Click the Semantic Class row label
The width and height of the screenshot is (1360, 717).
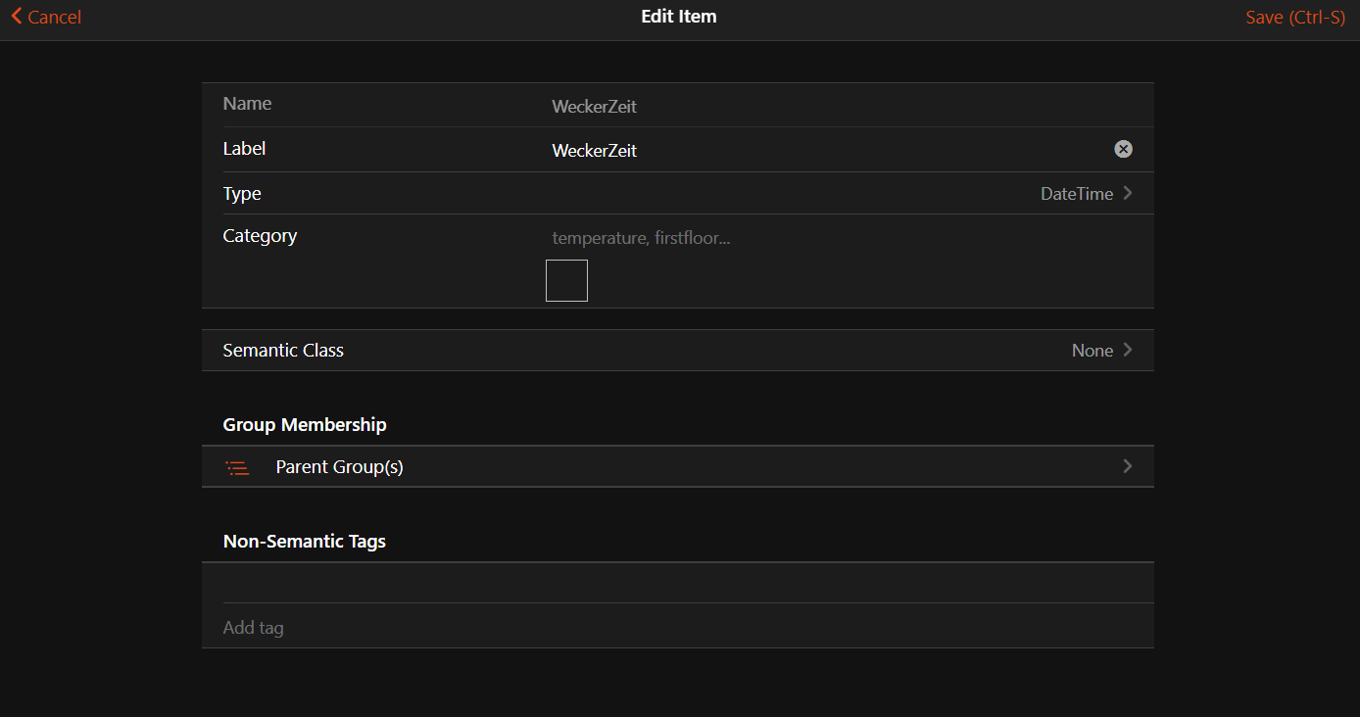click(x=283, y=351)
